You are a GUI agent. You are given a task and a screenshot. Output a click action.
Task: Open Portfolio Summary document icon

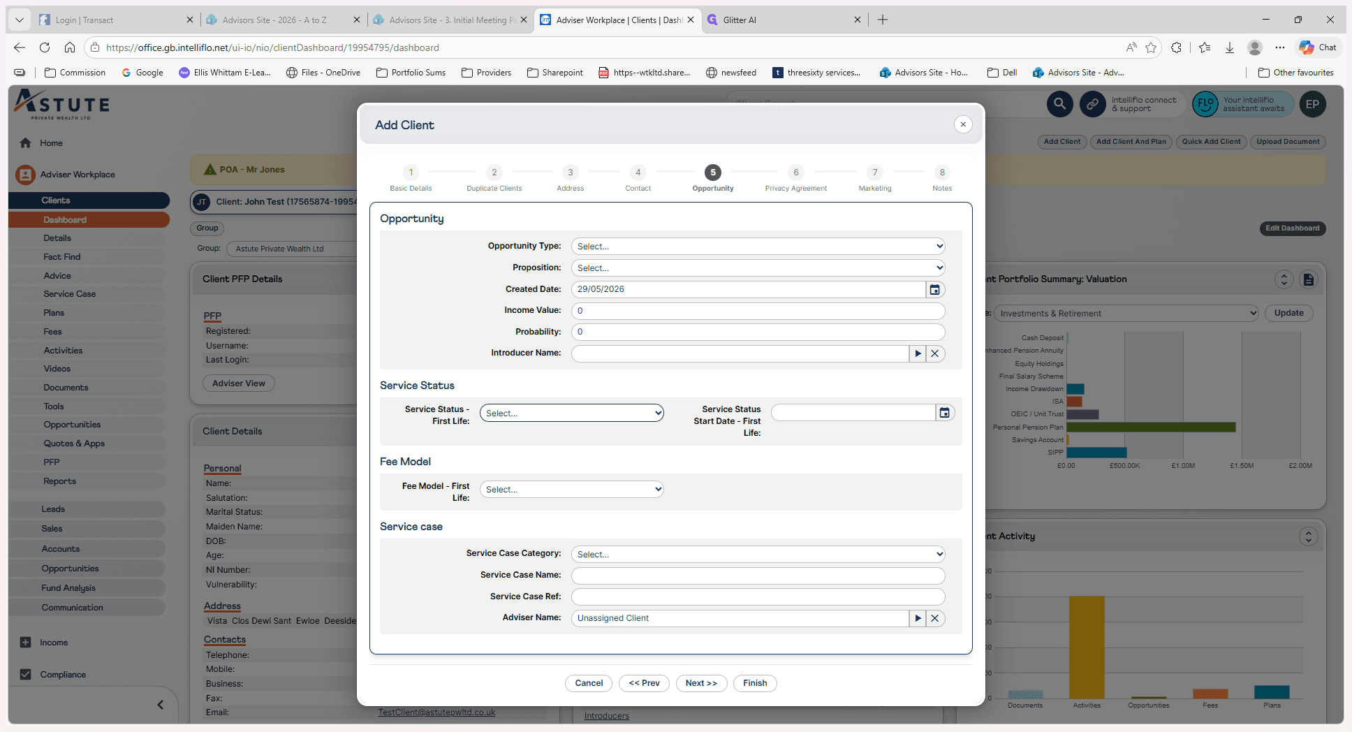[1309, 279]
